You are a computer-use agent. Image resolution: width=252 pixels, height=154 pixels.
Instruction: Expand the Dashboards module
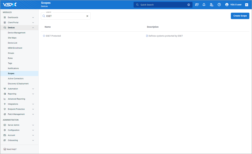tap(19, 17)
